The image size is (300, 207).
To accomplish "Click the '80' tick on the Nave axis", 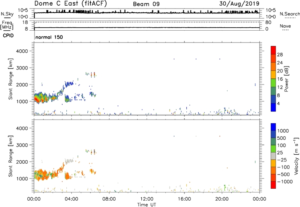I will [x=268, y=22].
